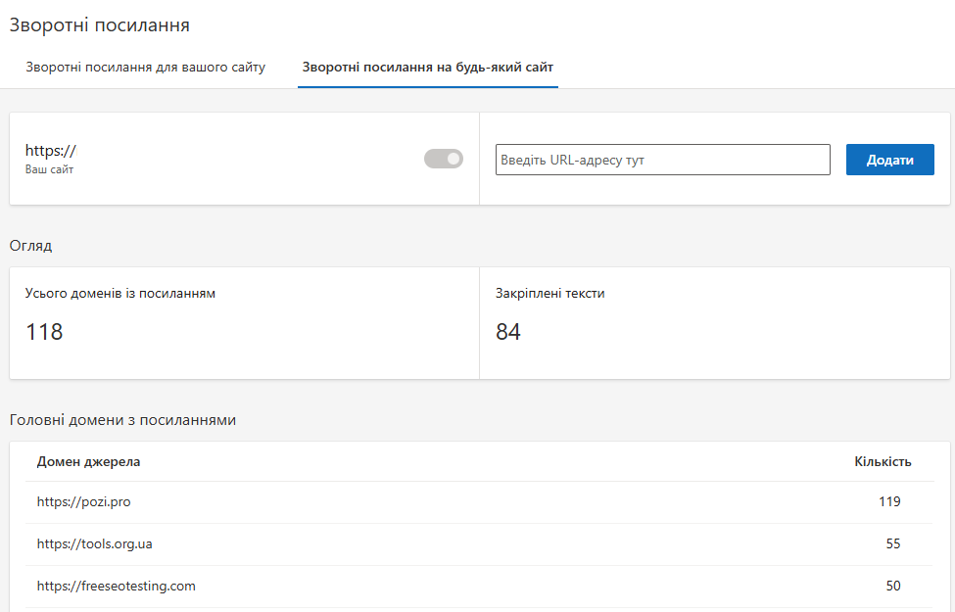Select 'Зворотні посилання на будь-який сайт' tab
The height and width of the screenshot is (612, 955).
pos(428,68)
